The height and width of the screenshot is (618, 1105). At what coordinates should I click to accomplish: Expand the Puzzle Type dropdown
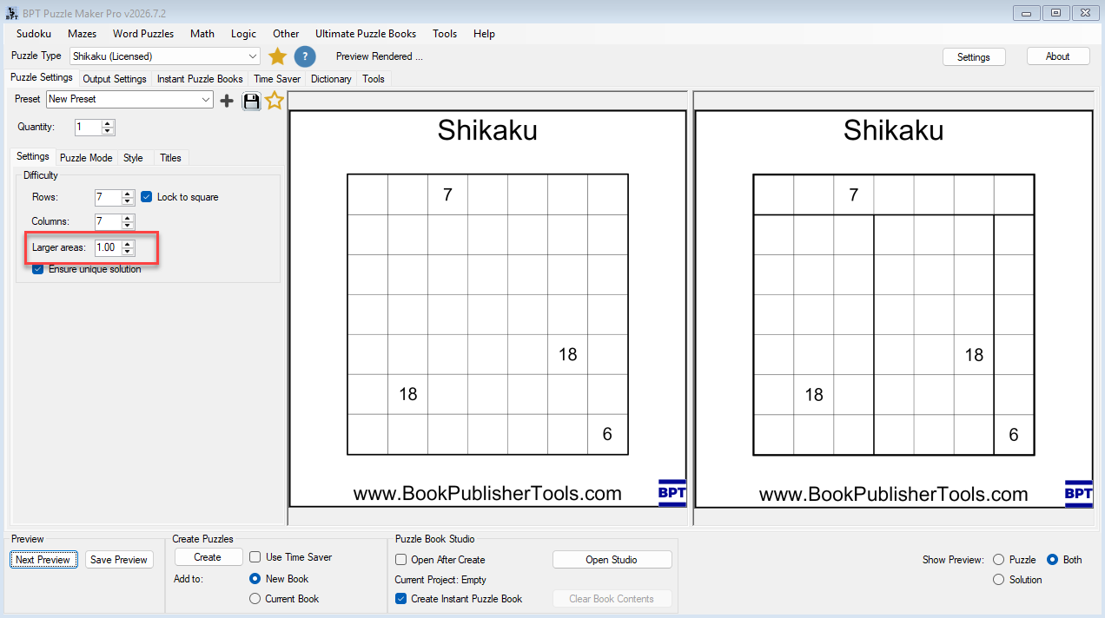coord(165,56)
